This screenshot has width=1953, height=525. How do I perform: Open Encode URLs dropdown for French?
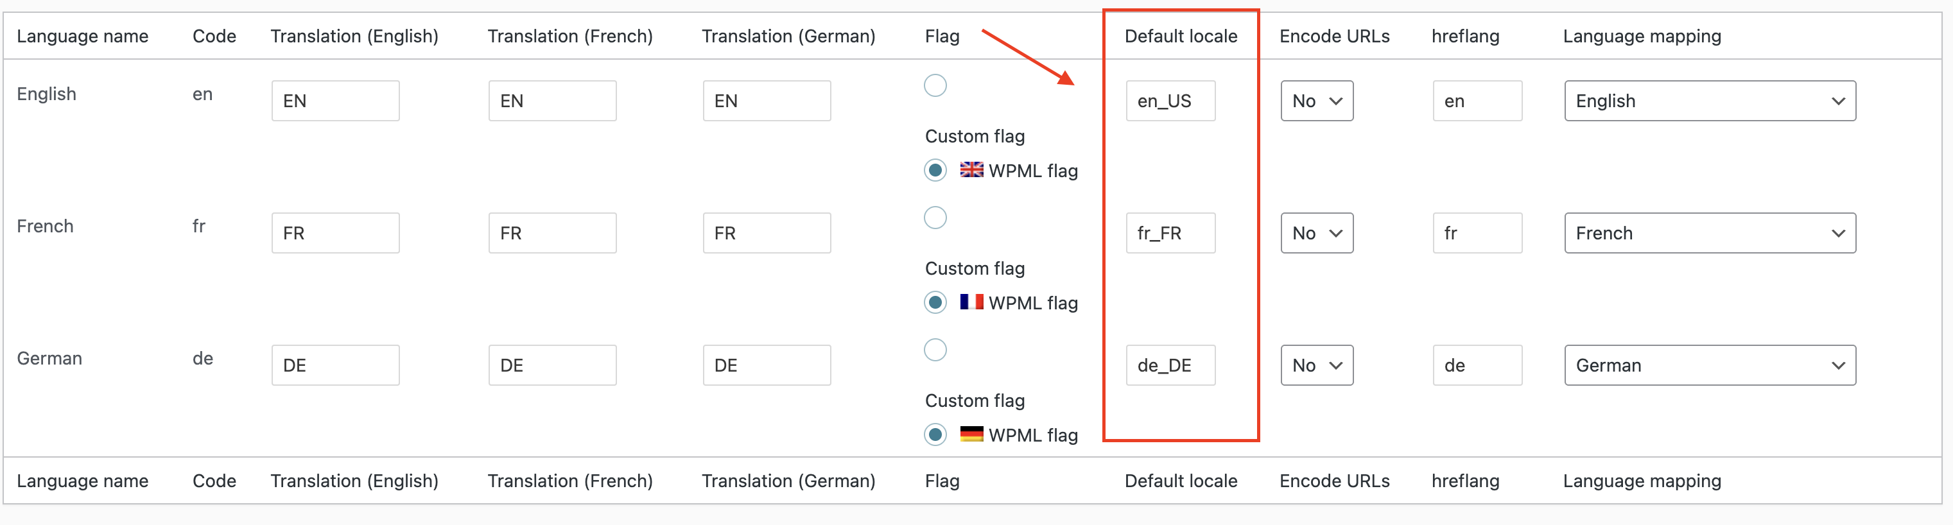point(1317,234)
